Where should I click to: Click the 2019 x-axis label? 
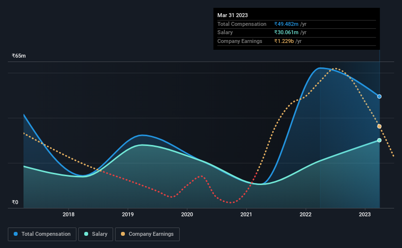[x=128, y=214]
